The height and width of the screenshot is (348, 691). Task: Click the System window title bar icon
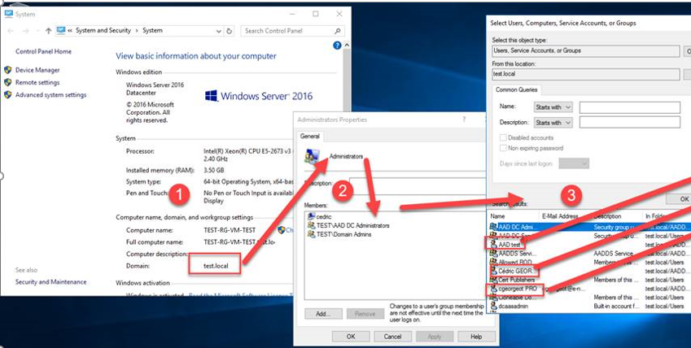[8, 14]
